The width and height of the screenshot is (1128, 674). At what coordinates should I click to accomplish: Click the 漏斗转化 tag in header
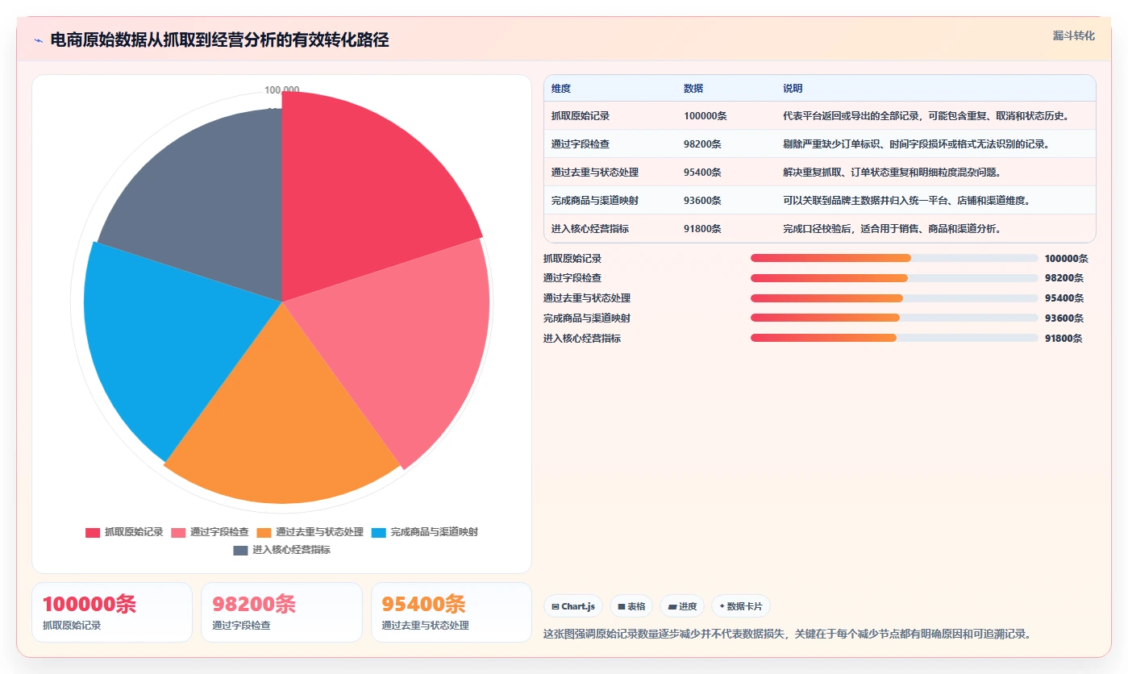[x=1073, y=36]
